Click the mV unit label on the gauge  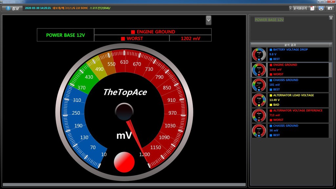pyautogui.click(x=124, y=136)
